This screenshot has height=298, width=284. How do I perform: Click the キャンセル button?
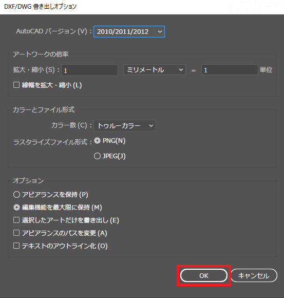pos(254,275)
